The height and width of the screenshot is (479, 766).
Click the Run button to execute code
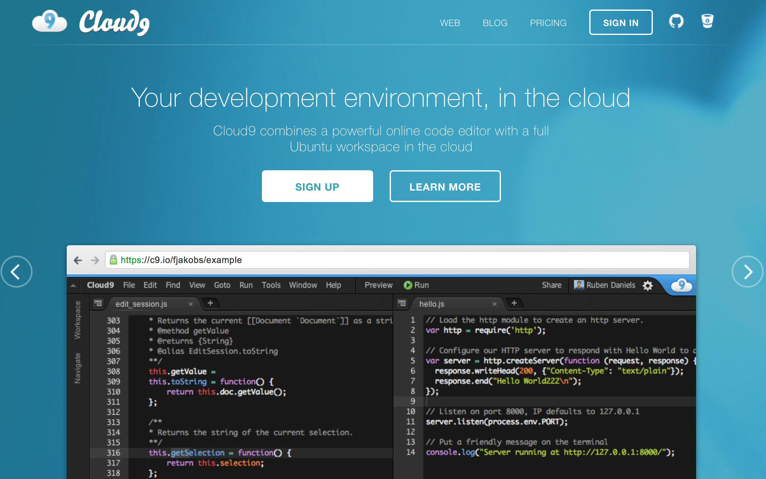pyautogui.click(x=415, y=285)
